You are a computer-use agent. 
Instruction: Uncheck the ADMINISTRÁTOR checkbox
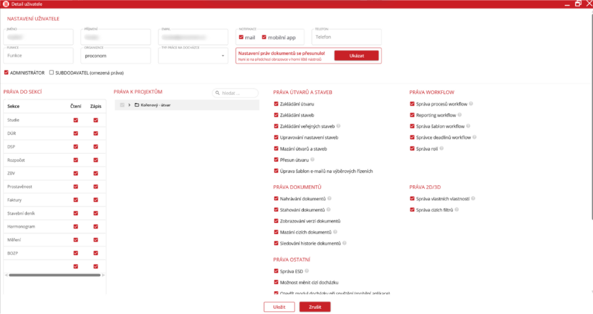point(7,73)
